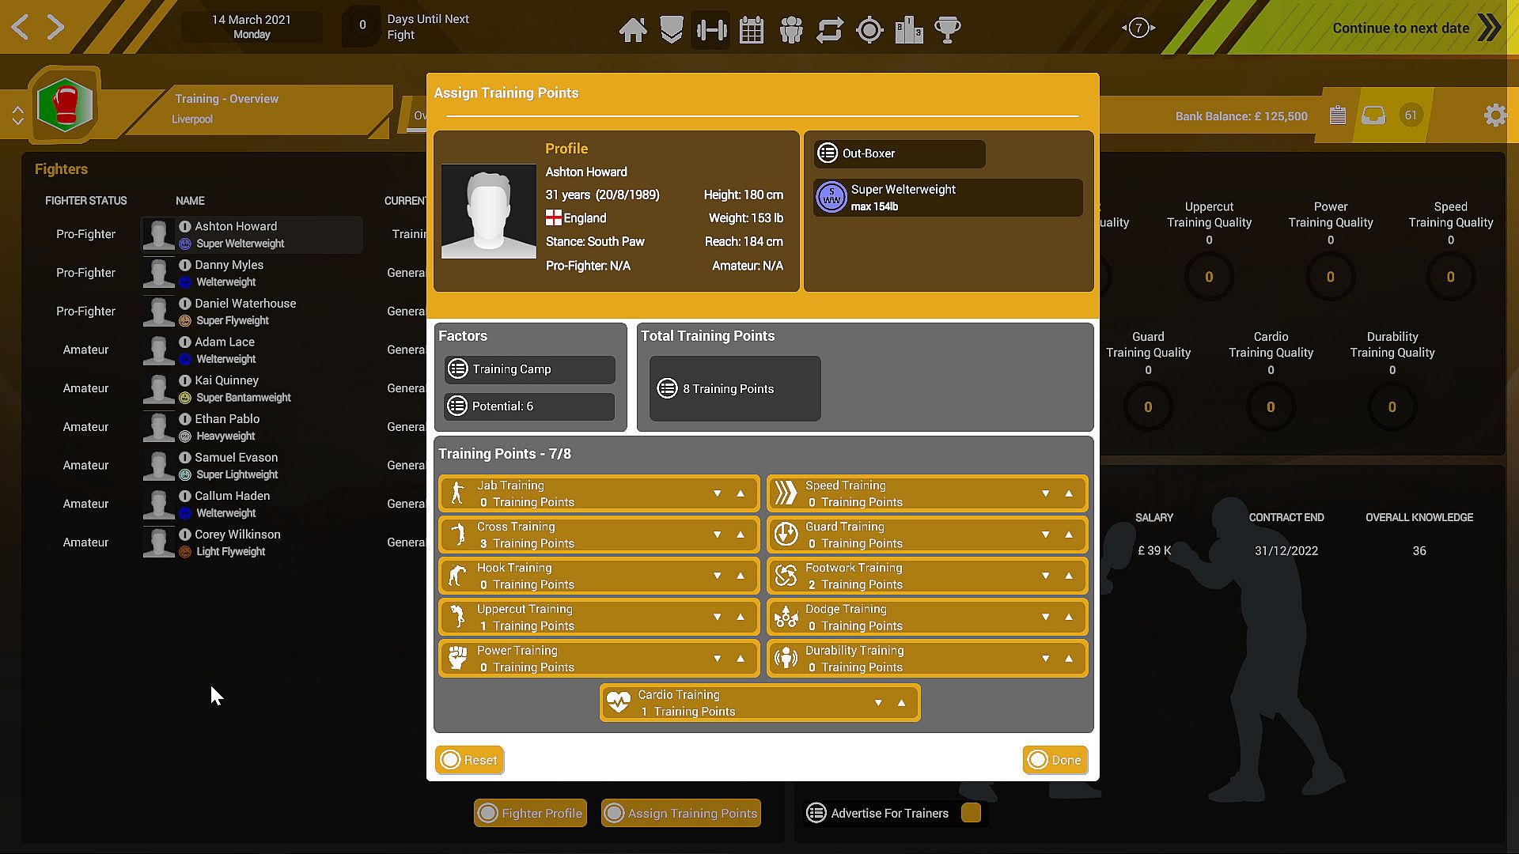This screenshot has height=854, width=1519.
Task: Click the transfers arrows icon
Action: 829,30
